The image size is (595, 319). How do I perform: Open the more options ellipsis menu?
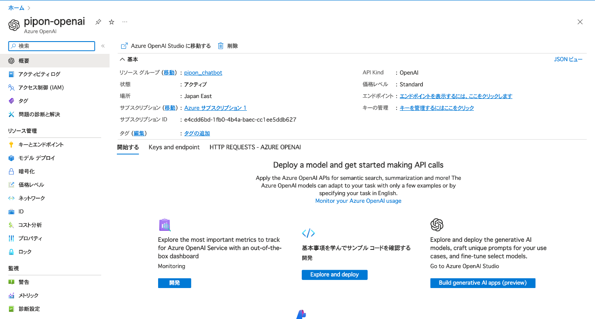pyautogui.click(x=125, y=22)
